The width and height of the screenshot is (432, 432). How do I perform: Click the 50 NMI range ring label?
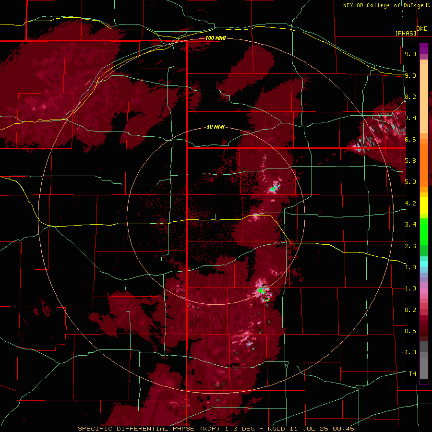216,127
